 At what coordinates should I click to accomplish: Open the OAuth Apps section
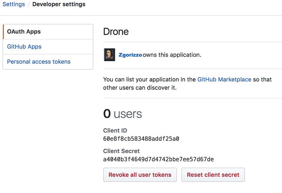click(x=48, y=32)
